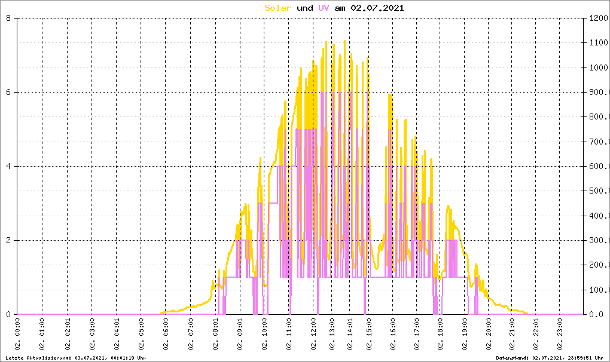Click the date '02.07.2021' in chart title

[377, 8]
